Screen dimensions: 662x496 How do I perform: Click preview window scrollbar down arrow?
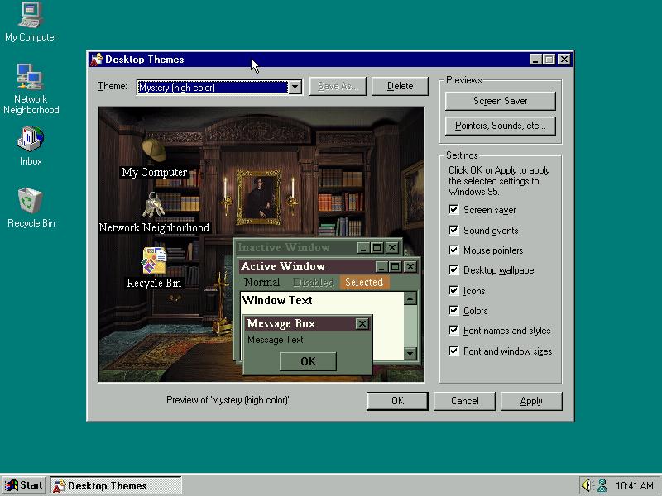(x=410, y=354)
